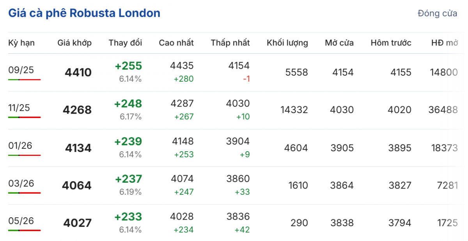Open the 11/25 contract term
This screenshot has width=468, height=241.
[19, 108]
